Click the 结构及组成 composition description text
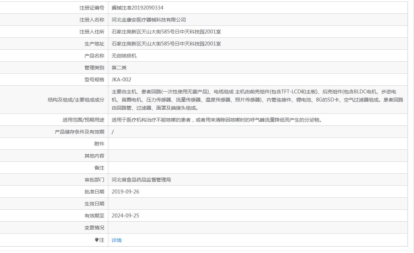Image resolution: width=414 pixels, height=253 pixels. tap(257, 100)
